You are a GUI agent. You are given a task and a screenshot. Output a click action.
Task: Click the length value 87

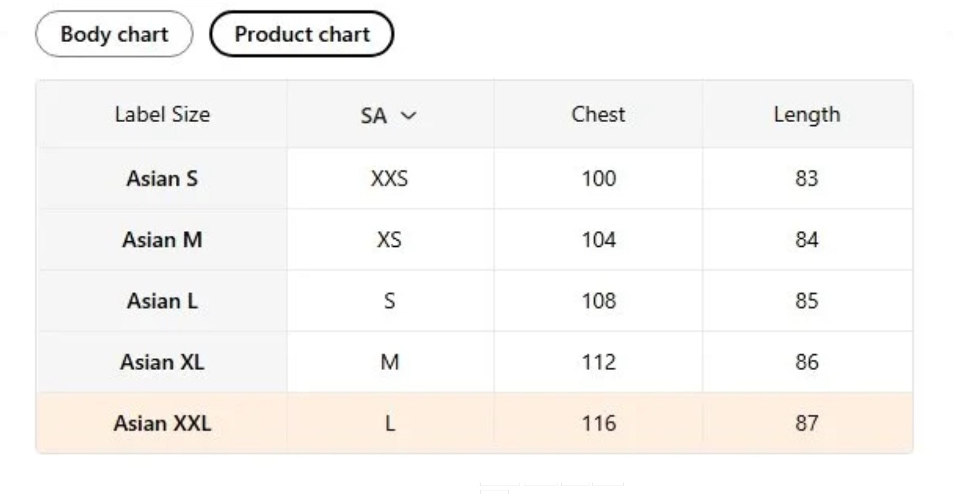pos(807,424)
